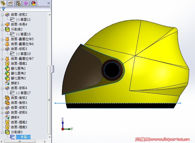This screenshot has height=143, width=195.
Task: Select the 曲面-修剪2 surface trim icon
Action: 7,15
